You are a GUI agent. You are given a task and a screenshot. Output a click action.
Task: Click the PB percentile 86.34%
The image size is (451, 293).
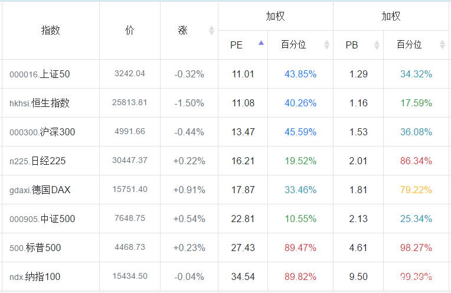[x=416, y=161]
